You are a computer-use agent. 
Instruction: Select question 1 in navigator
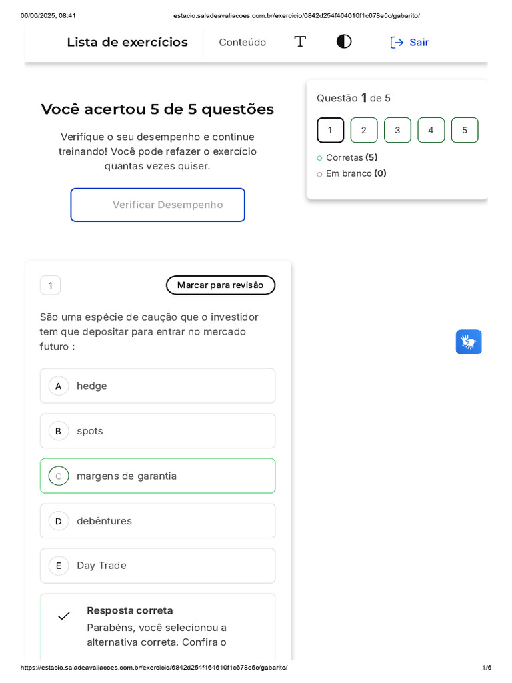tap(330, 130)
